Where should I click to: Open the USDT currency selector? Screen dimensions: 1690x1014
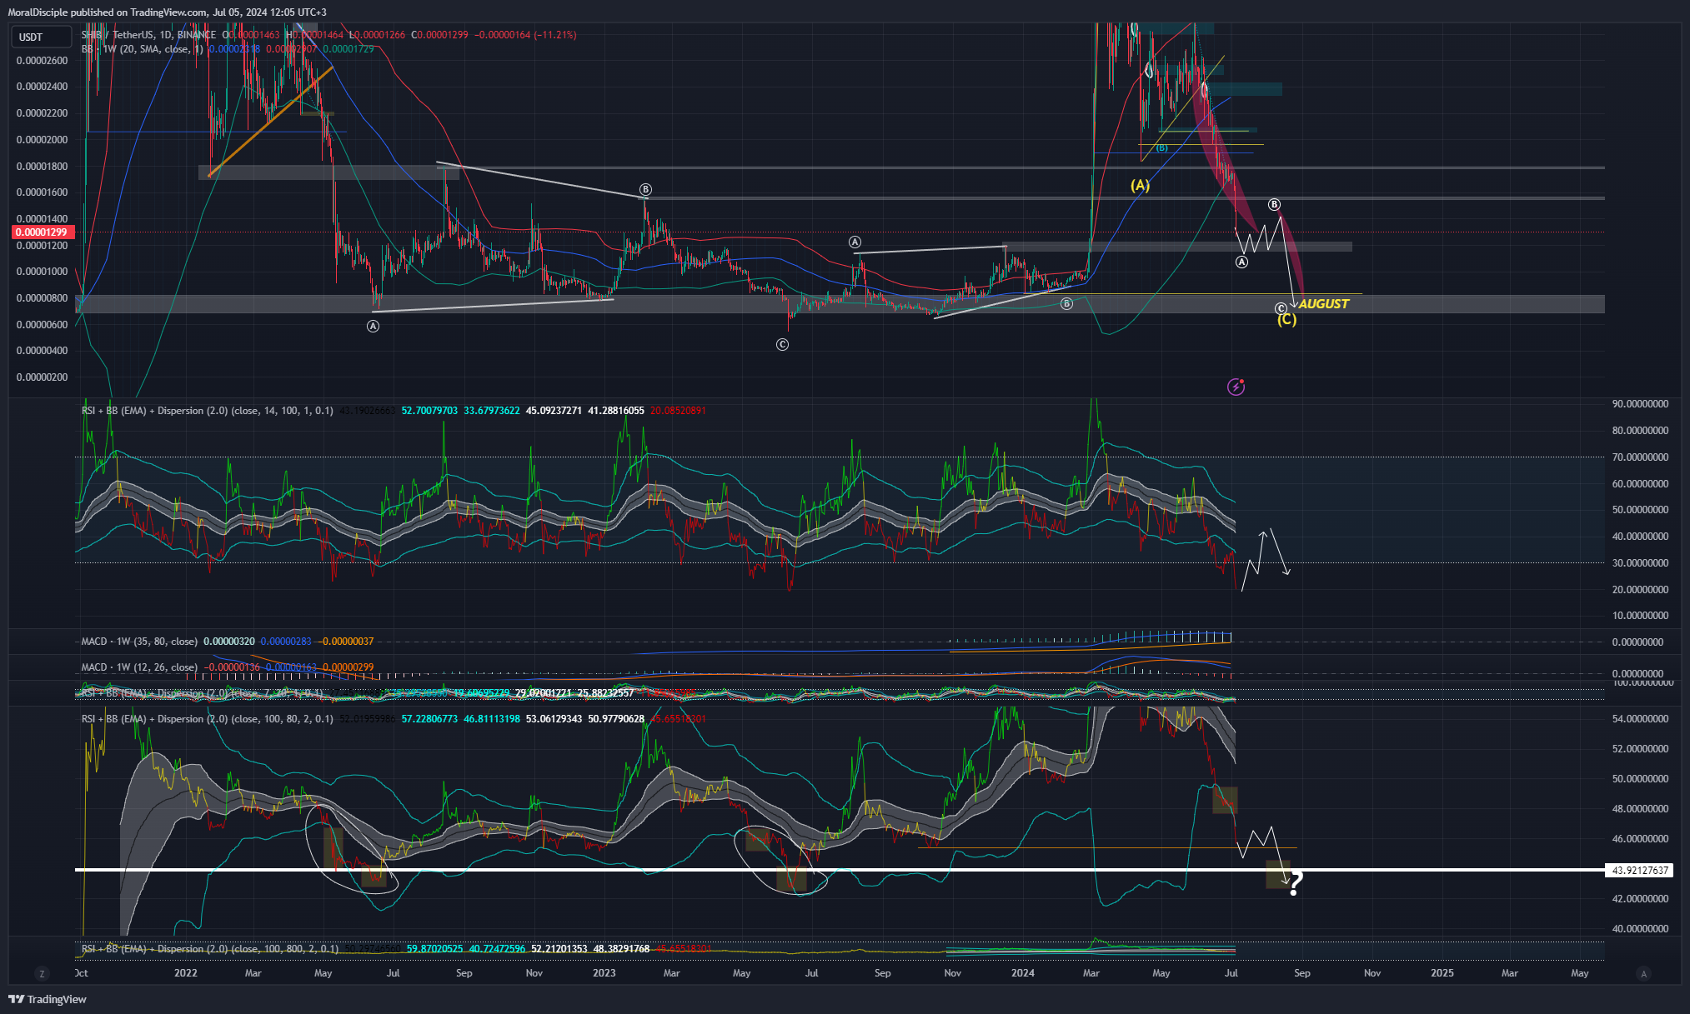click(40, 37)
